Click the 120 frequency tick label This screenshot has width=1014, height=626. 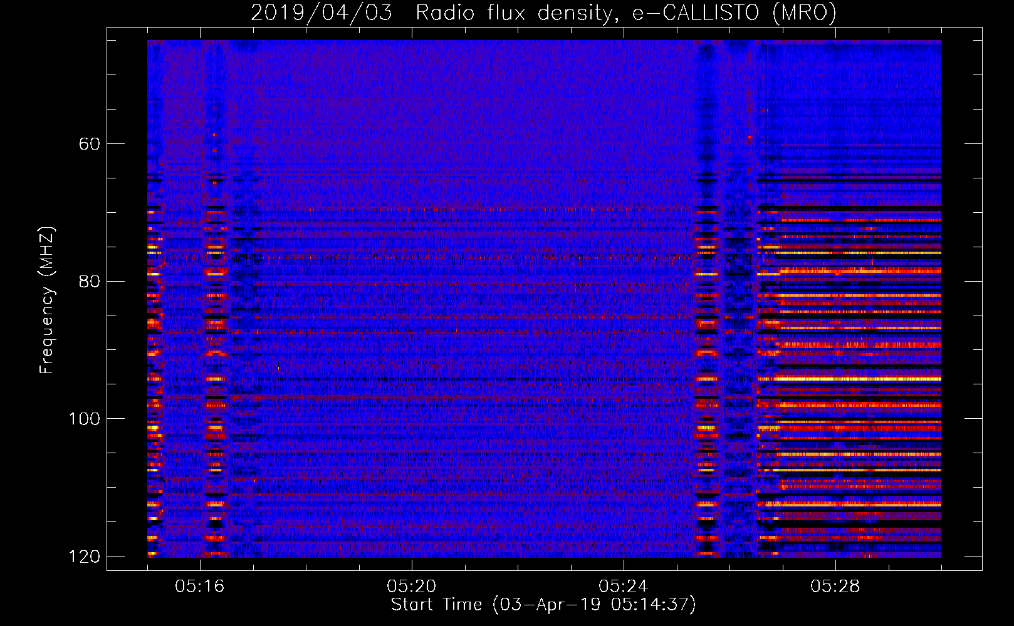click(x=84, y=557)
